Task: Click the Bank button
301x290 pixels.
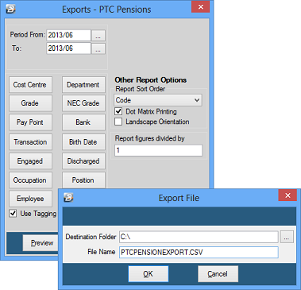Action: (83, 122)
